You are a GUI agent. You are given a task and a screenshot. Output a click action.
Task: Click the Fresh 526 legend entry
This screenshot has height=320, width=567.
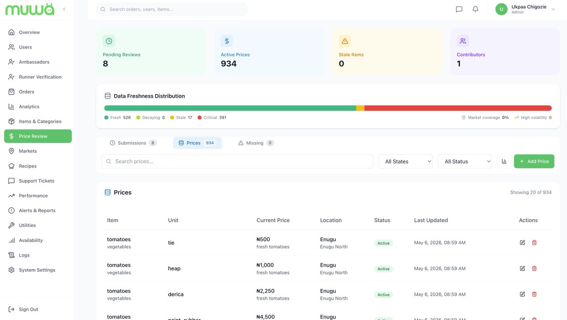click(x=118, y=118)
